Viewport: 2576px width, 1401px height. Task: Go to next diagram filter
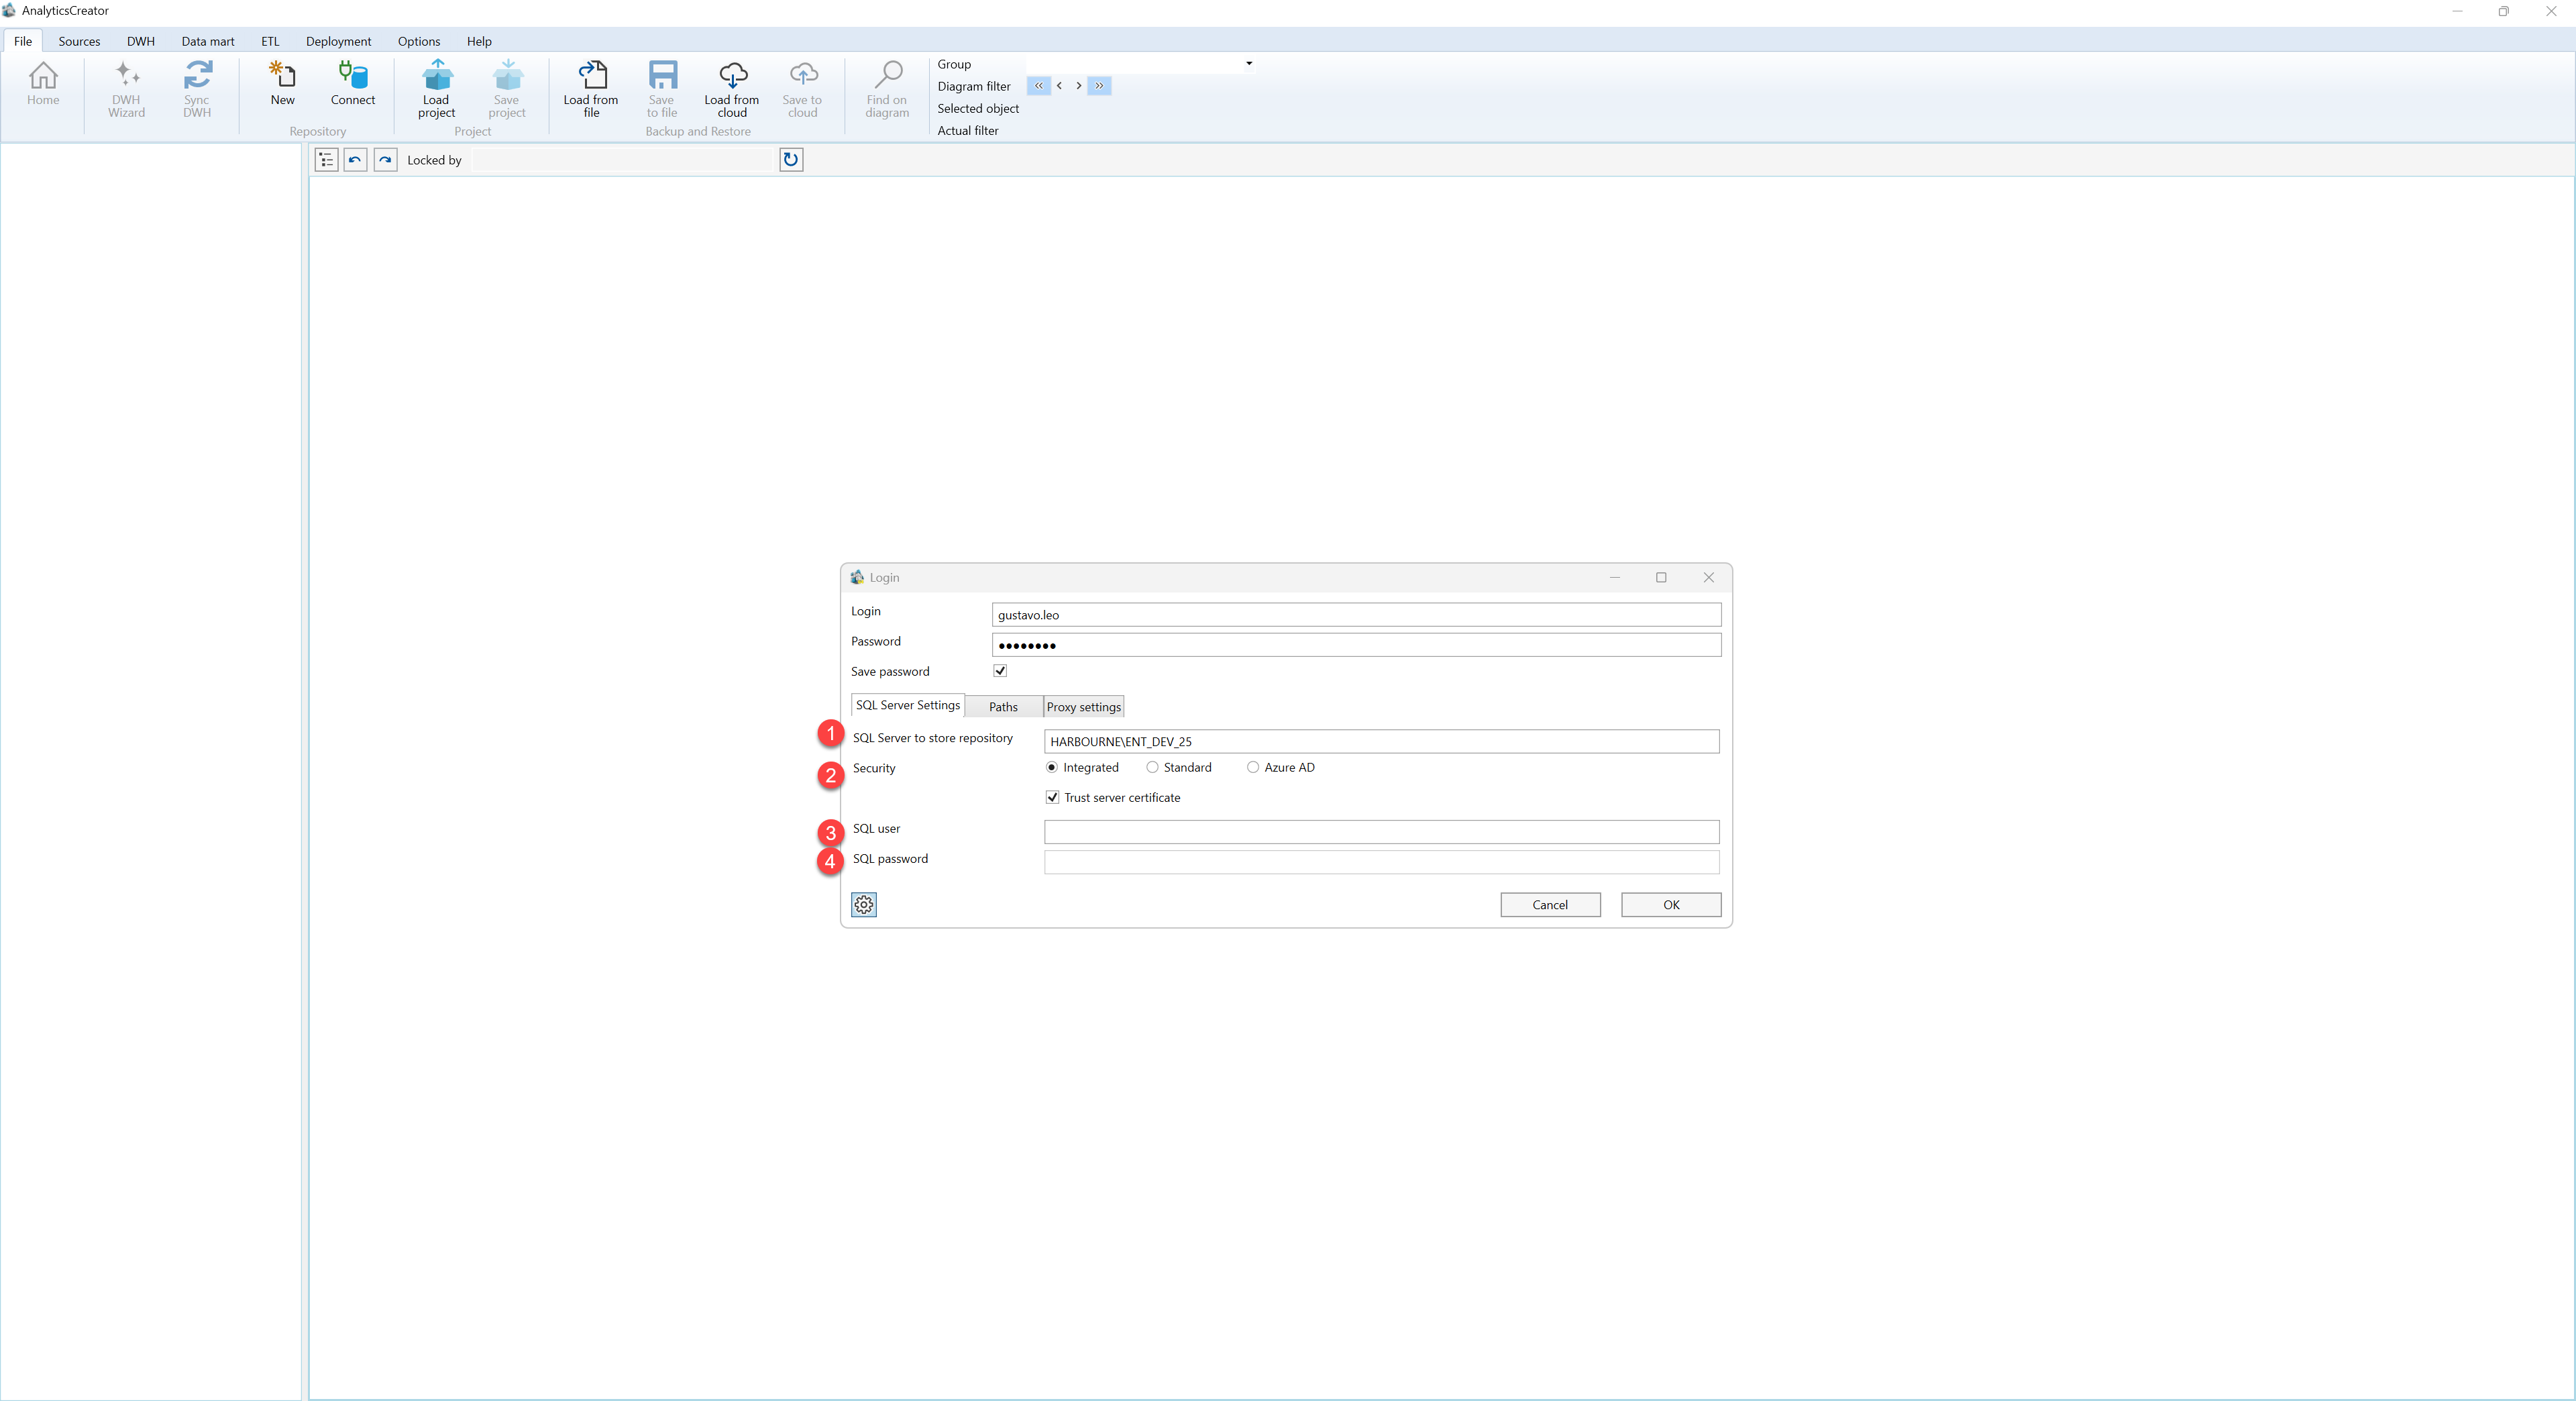point(1078,86)
